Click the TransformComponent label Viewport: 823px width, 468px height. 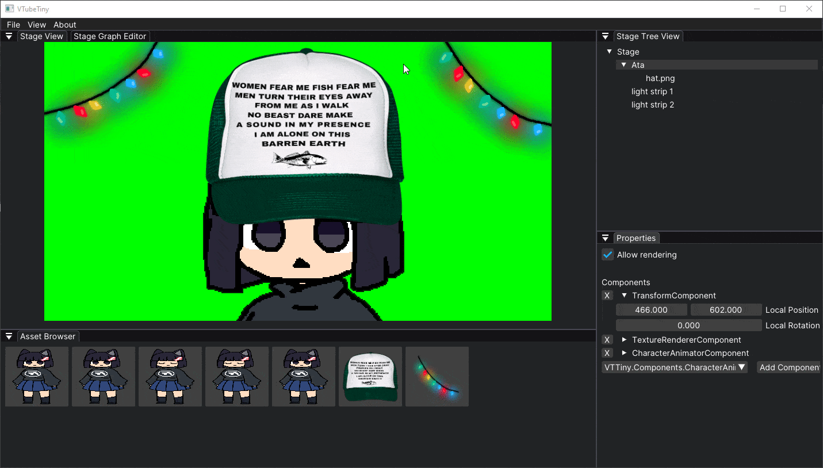674,296
